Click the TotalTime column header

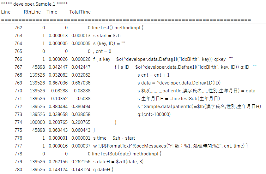[80, 12]
